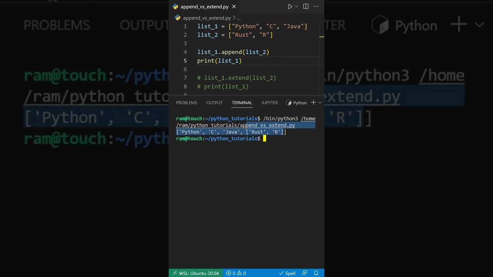Open run options dropdown next to play

click(297, 7)
